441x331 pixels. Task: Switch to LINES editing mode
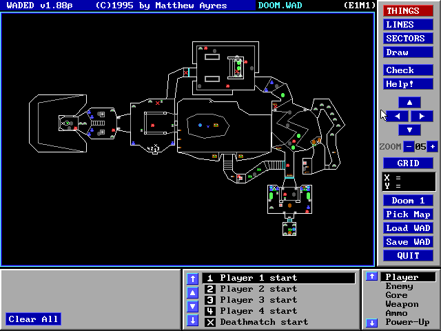408,25
